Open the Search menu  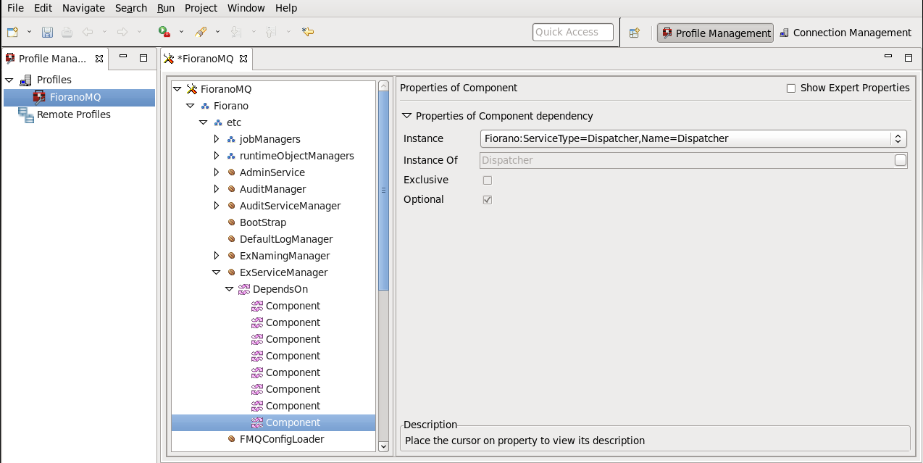click(131, 8)
